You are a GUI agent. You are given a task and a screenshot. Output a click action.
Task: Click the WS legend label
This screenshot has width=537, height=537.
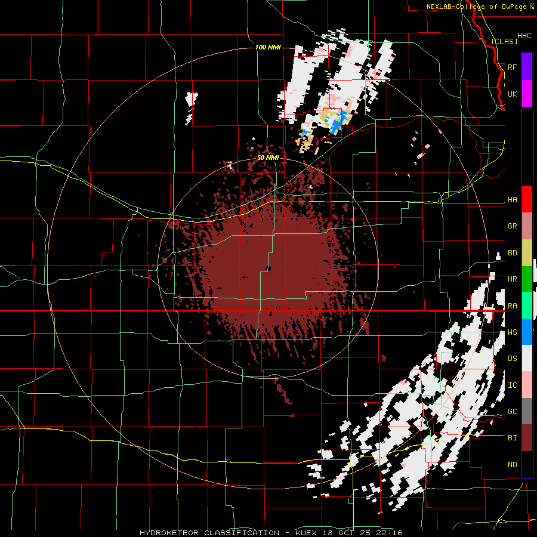[x=512, y=332]
